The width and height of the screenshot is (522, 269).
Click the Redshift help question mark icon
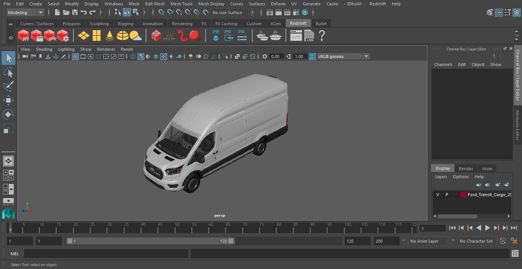322,36
